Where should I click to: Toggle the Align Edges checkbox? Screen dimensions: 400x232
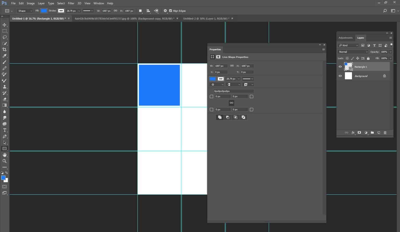coord(171,11)
